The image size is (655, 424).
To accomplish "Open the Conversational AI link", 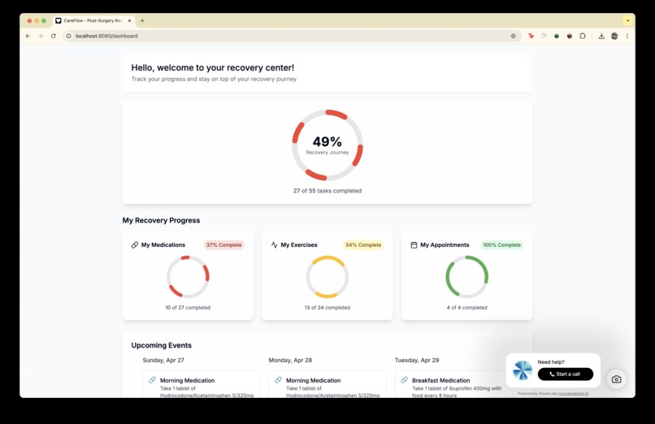I will pyautogui.click(x=574, y=393).
